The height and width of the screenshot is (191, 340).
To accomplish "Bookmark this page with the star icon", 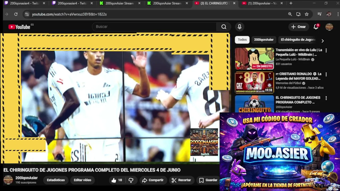I will 307,14.
